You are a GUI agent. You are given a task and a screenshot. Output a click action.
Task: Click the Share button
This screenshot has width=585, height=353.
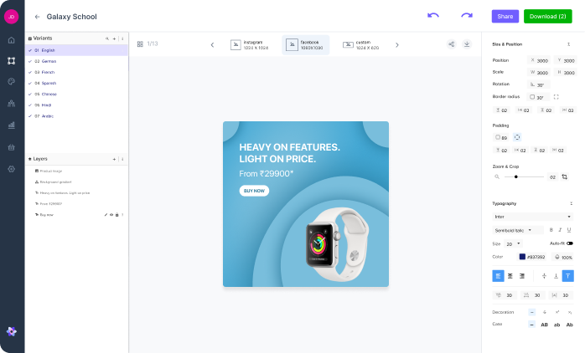505,17
